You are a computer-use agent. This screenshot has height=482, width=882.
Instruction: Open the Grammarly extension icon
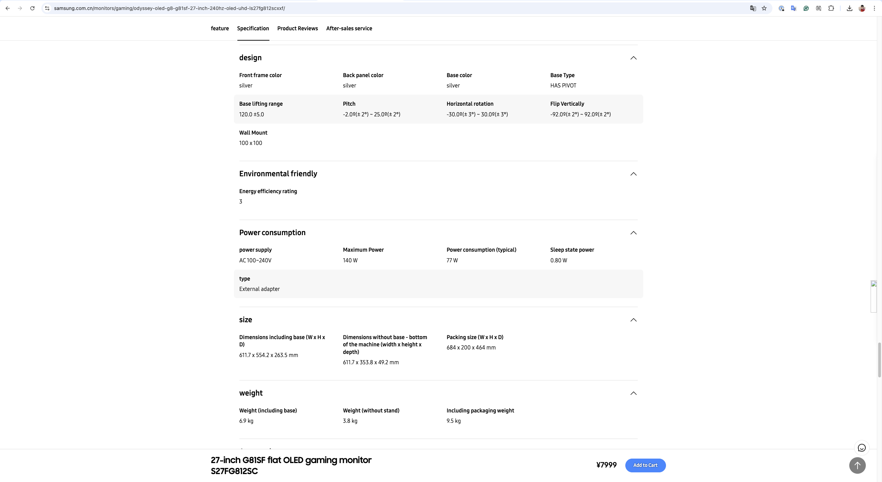click(806, 8)
